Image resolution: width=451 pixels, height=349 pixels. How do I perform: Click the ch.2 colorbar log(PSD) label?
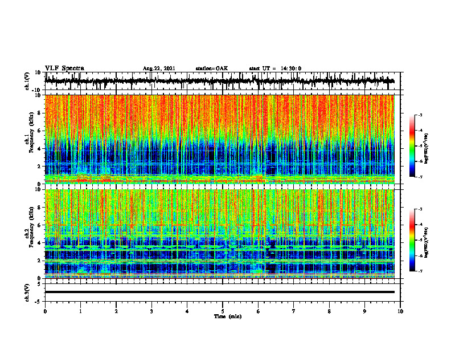coord(427,241)
